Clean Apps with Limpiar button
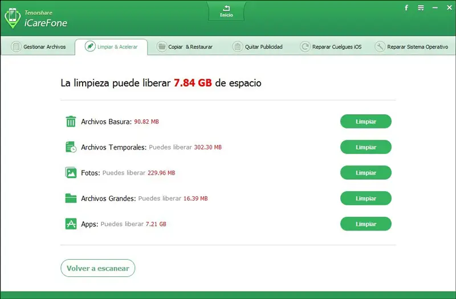 pyautogui.click(x=366, y=224)
